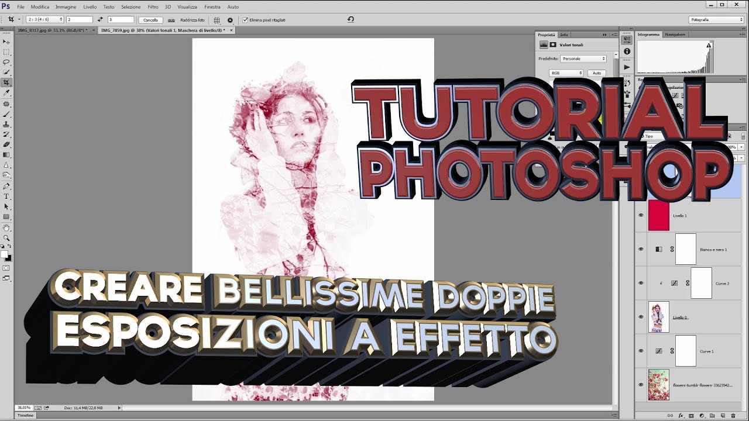Select the red Livello 1 thumbnail

pos(658,215)
